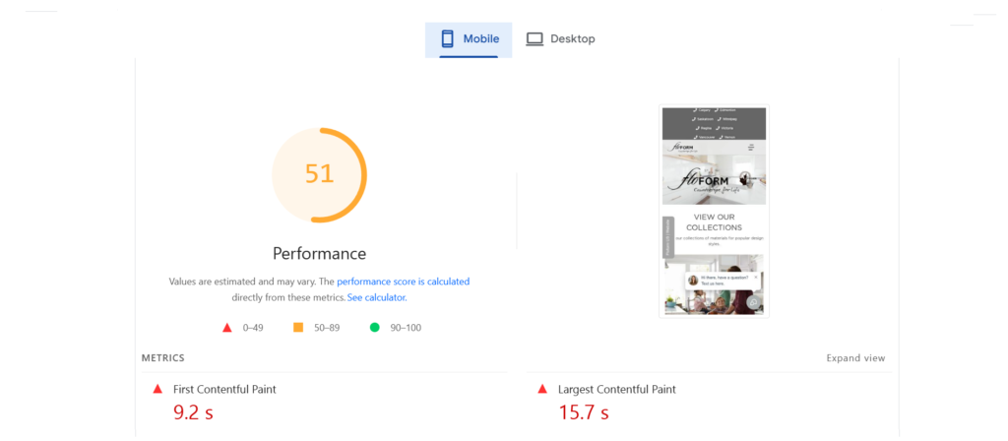The height and width of the screenshot is (441, 1008).
Task: Switch to the Desktop tab
Action: point(560,39)
